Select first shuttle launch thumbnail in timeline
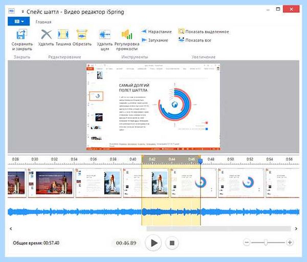Image resolution: width=307 pixels, height=262 pixels. (98, 183)
